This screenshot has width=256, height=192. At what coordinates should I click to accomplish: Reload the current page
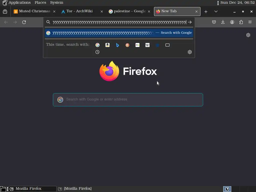tap(24, 22)
